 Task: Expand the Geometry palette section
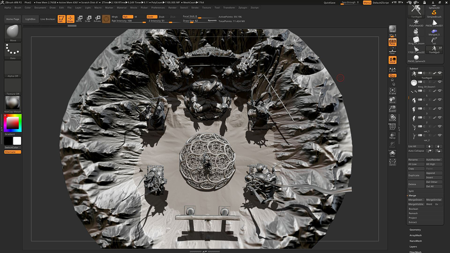pyautogui.click(x=415, y=230)
